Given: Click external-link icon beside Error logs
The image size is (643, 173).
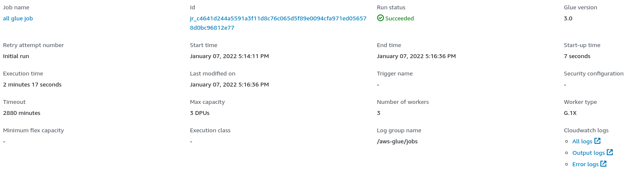Looking at the screenshot, I should pyautogui.click(x=603, y=164).
